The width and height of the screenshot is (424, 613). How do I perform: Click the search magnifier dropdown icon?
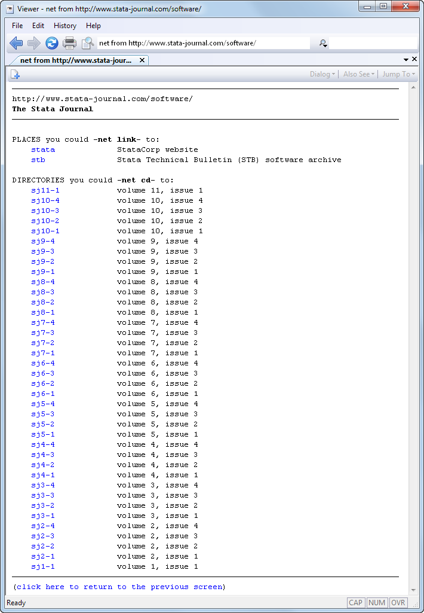pyautogui.click(x=323, y=43)
